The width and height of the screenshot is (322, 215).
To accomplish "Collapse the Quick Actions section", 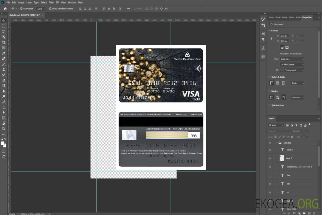I will [269, 105].
